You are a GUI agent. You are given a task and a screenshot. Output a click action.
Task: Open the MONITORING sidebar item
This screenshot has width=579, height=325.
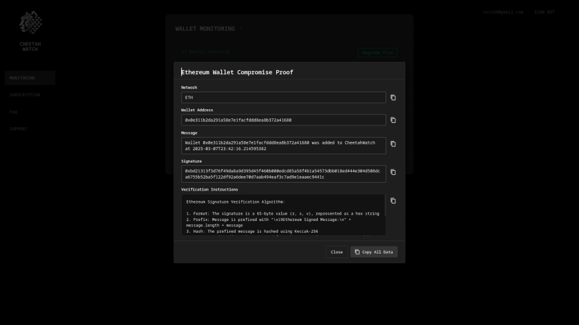point(30,78)
